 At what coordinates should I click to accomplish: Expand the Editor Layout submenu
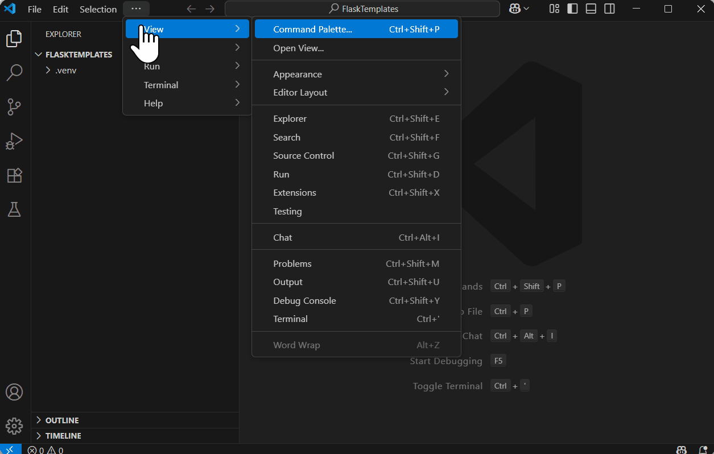(356, 92)
